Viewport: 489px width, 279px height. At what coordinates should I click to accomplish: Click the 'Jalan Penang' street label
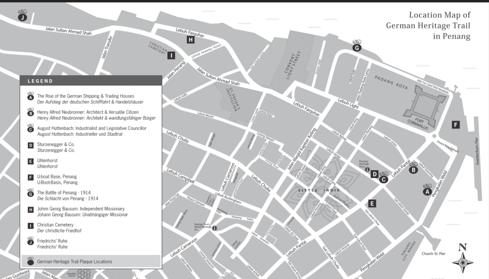(176, 70)
